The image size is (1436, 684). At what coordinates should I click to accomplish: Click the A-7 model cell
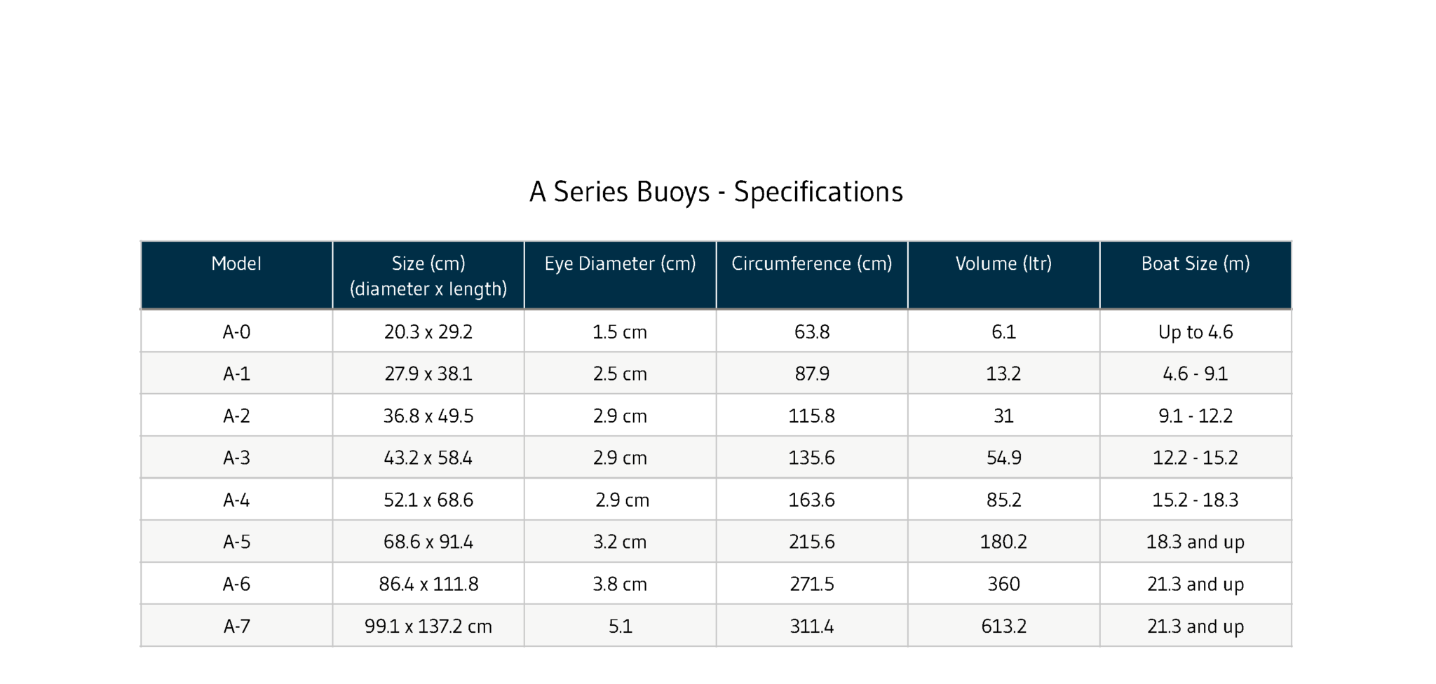coord(236,627)
